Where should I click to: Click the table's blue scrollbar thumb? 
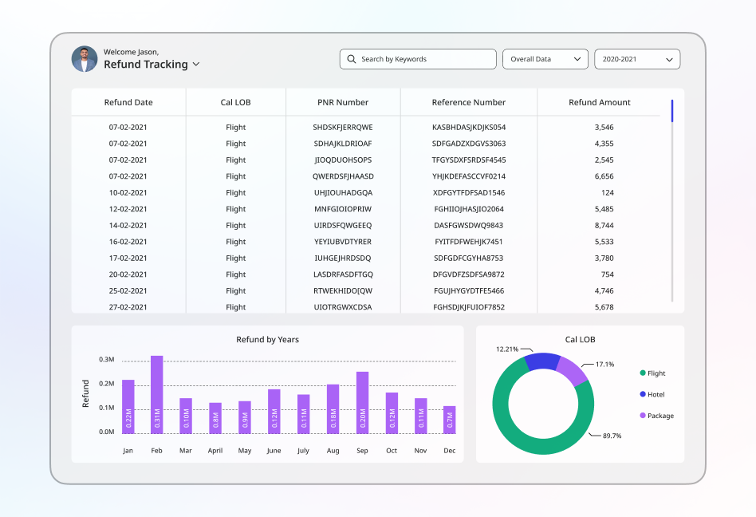tap(672, 111)
